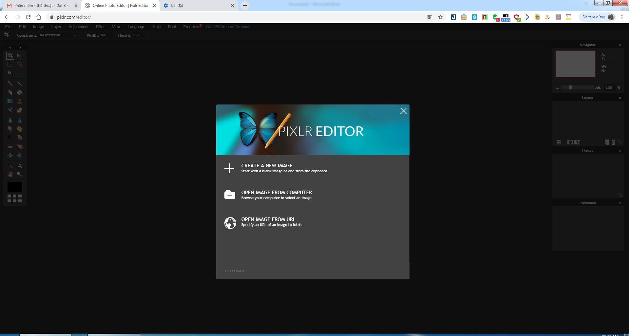The image size is (629, 336).
Task: Select the Eraser tool
Action: (x=10, y=92)
